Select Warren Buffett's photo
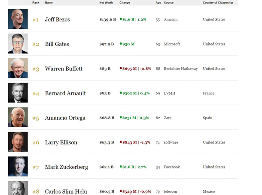 18,69
